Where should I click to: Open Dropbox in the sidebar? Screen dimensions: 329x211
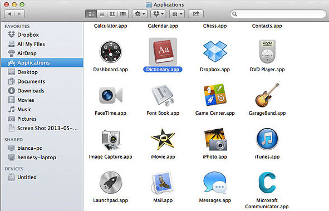[42, 35]
